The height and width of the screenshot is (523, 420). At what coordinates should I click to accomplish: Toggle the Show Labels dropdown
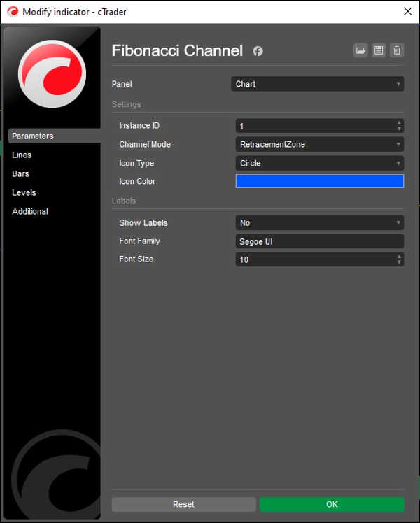pyautogui.click(x=320, y=223)
